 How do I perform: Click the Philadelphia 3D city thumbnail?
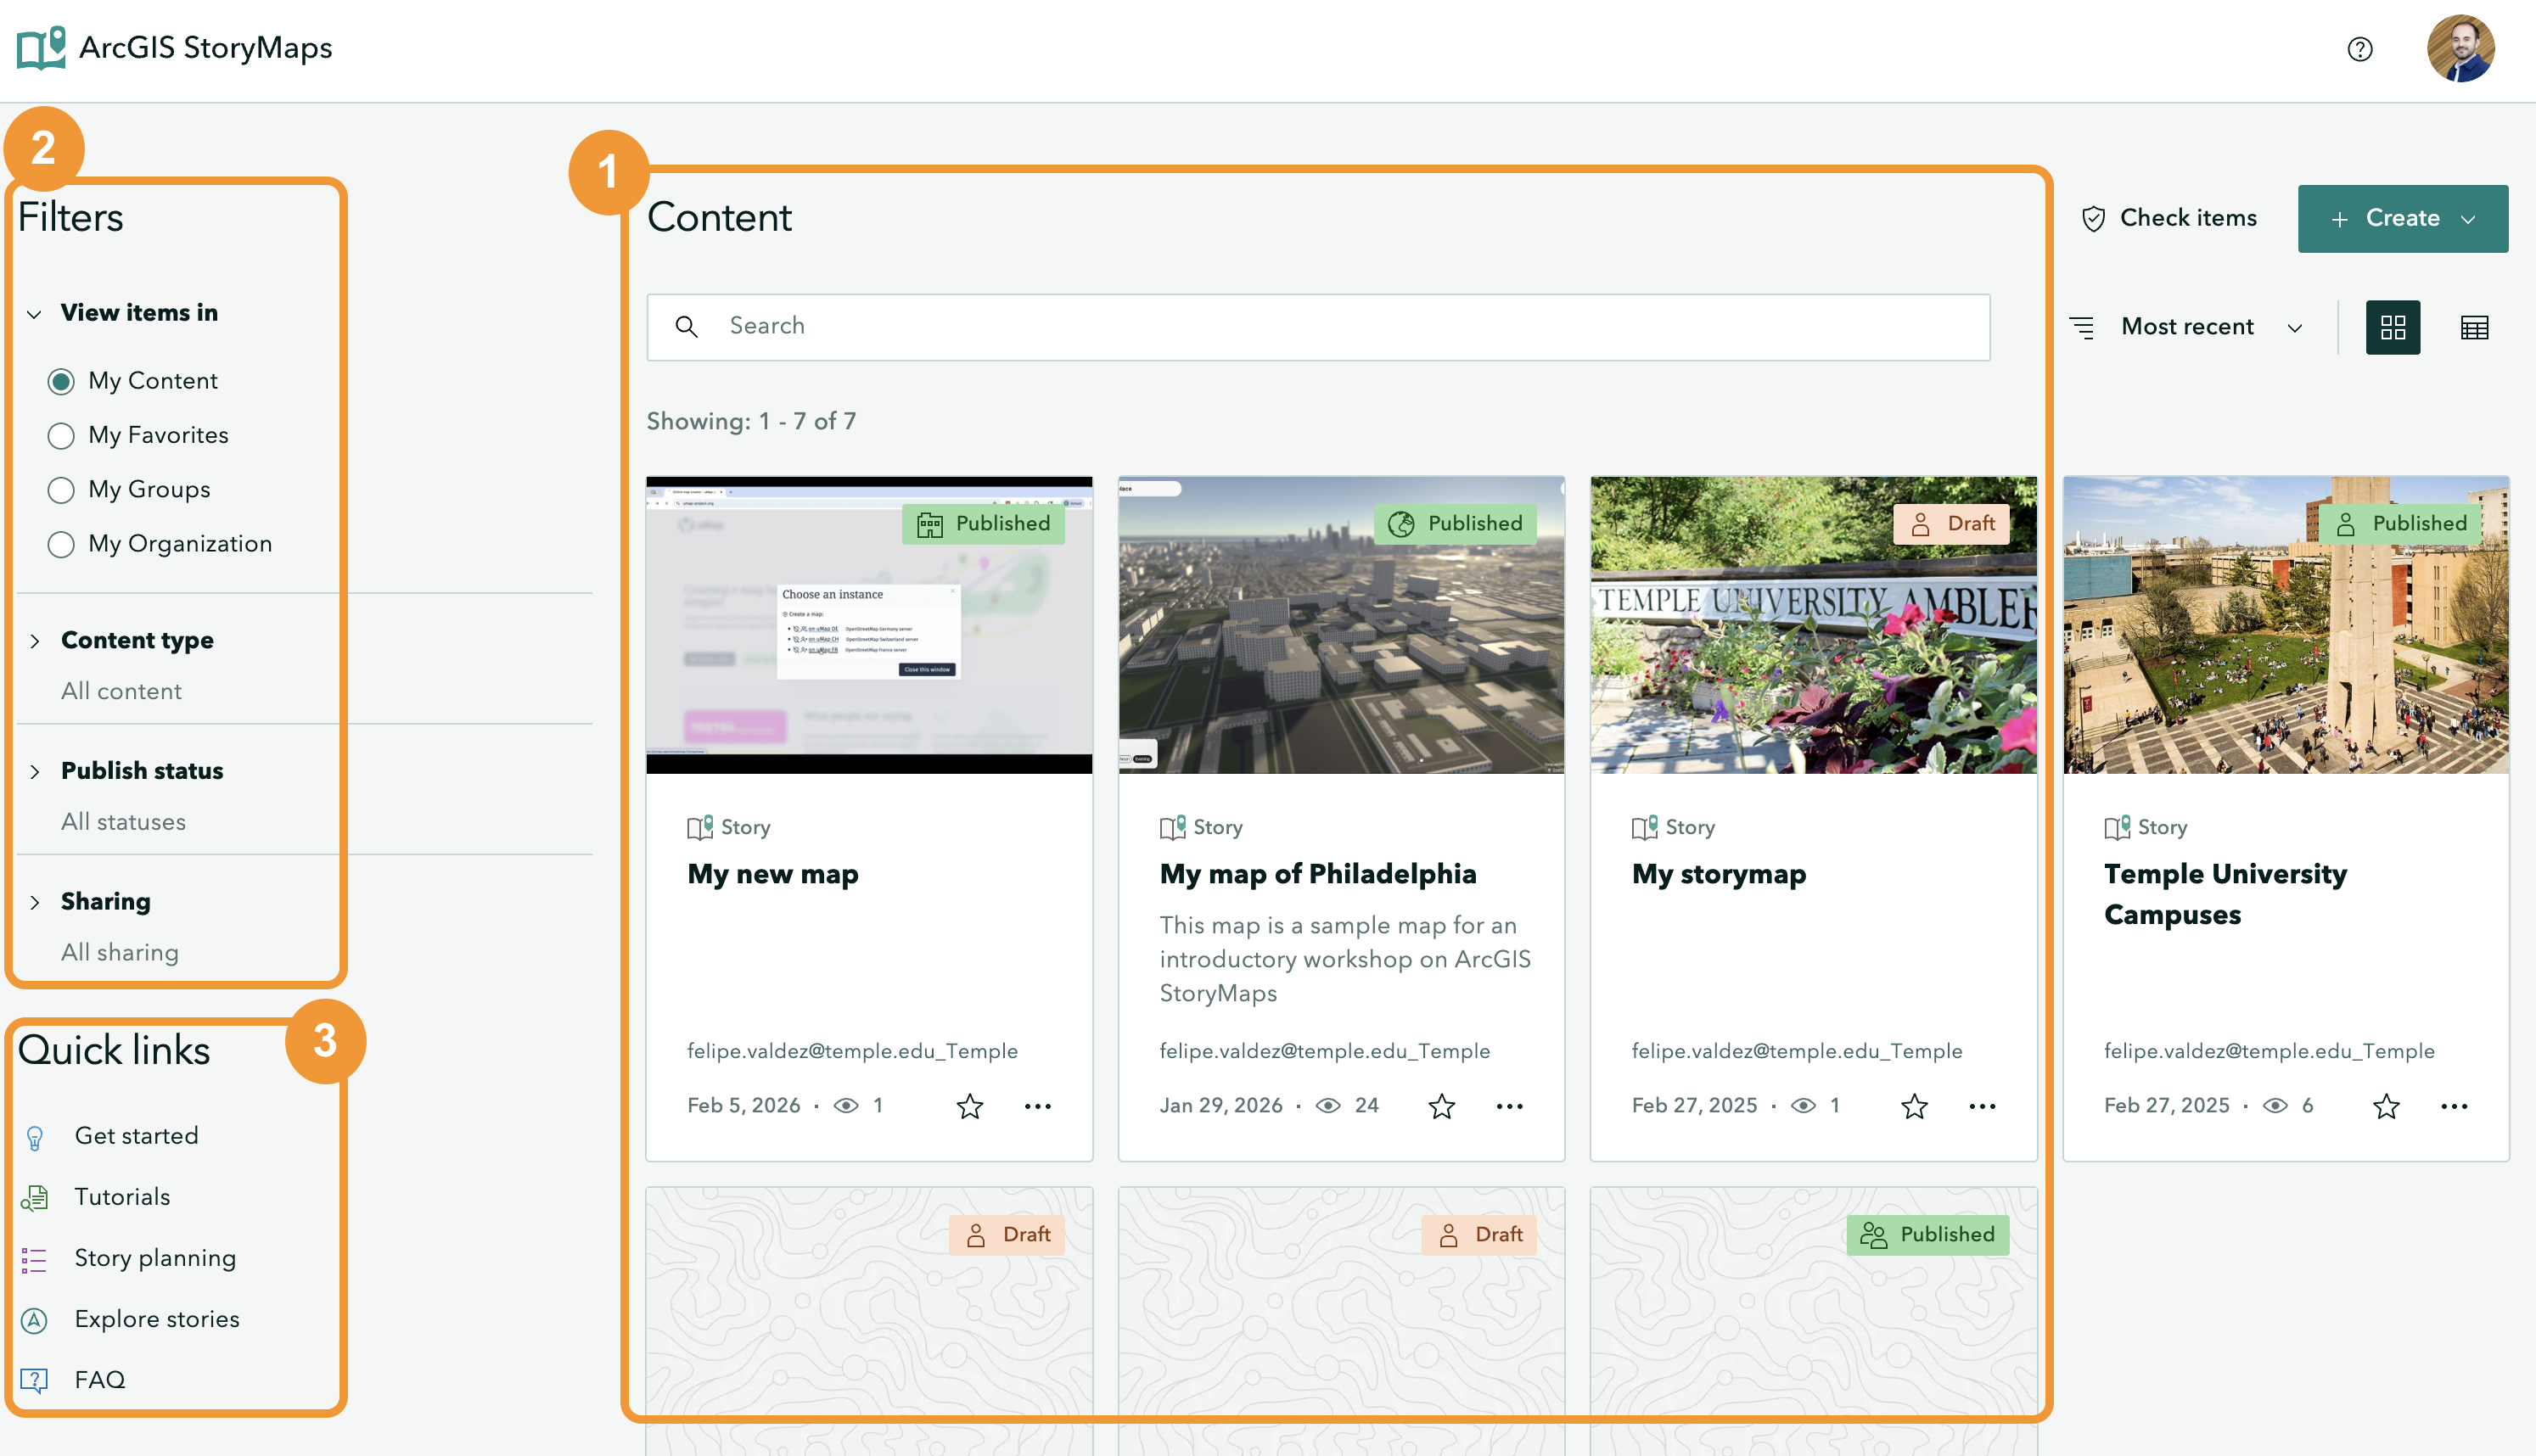[1341, 625]
